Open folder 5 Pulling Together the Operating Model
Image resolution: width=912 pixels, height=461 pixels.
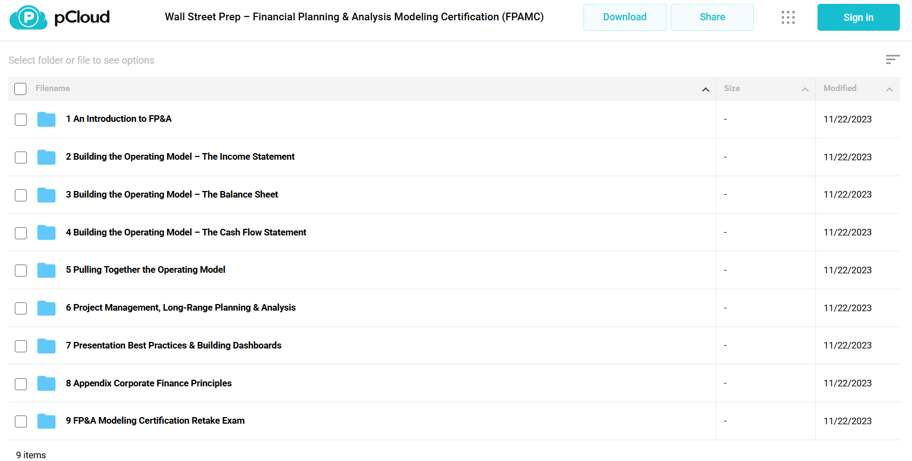click(146, 269)
